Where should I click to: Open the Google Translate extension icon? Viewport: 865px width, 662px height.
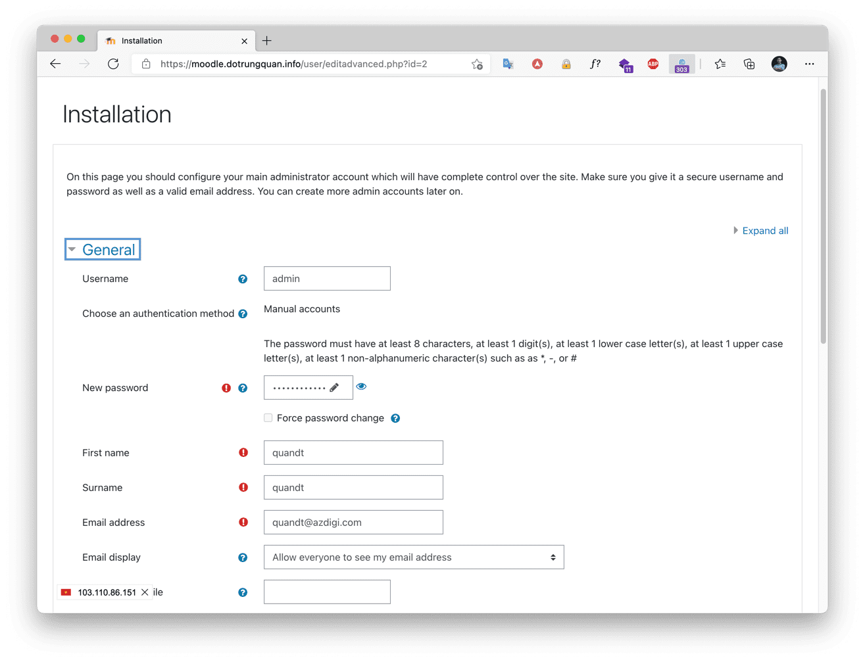[508, 64]
